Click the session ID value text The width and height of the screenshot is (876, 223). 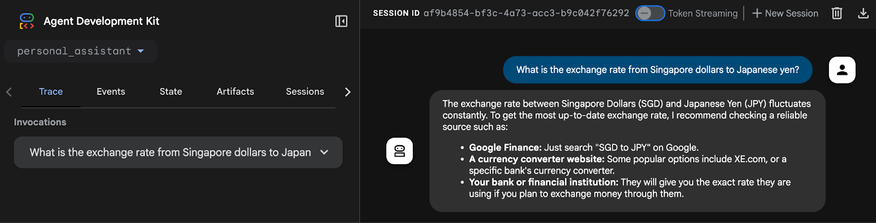(526, 13)
